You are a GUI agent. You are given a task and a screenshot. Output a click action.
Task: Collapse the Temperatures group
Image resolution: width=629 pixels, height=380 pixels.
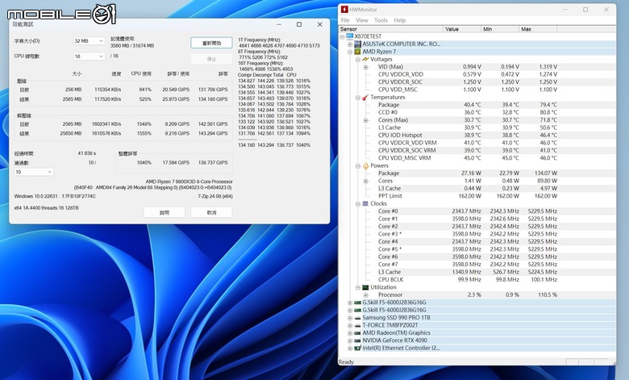click(x=358, y=98)
